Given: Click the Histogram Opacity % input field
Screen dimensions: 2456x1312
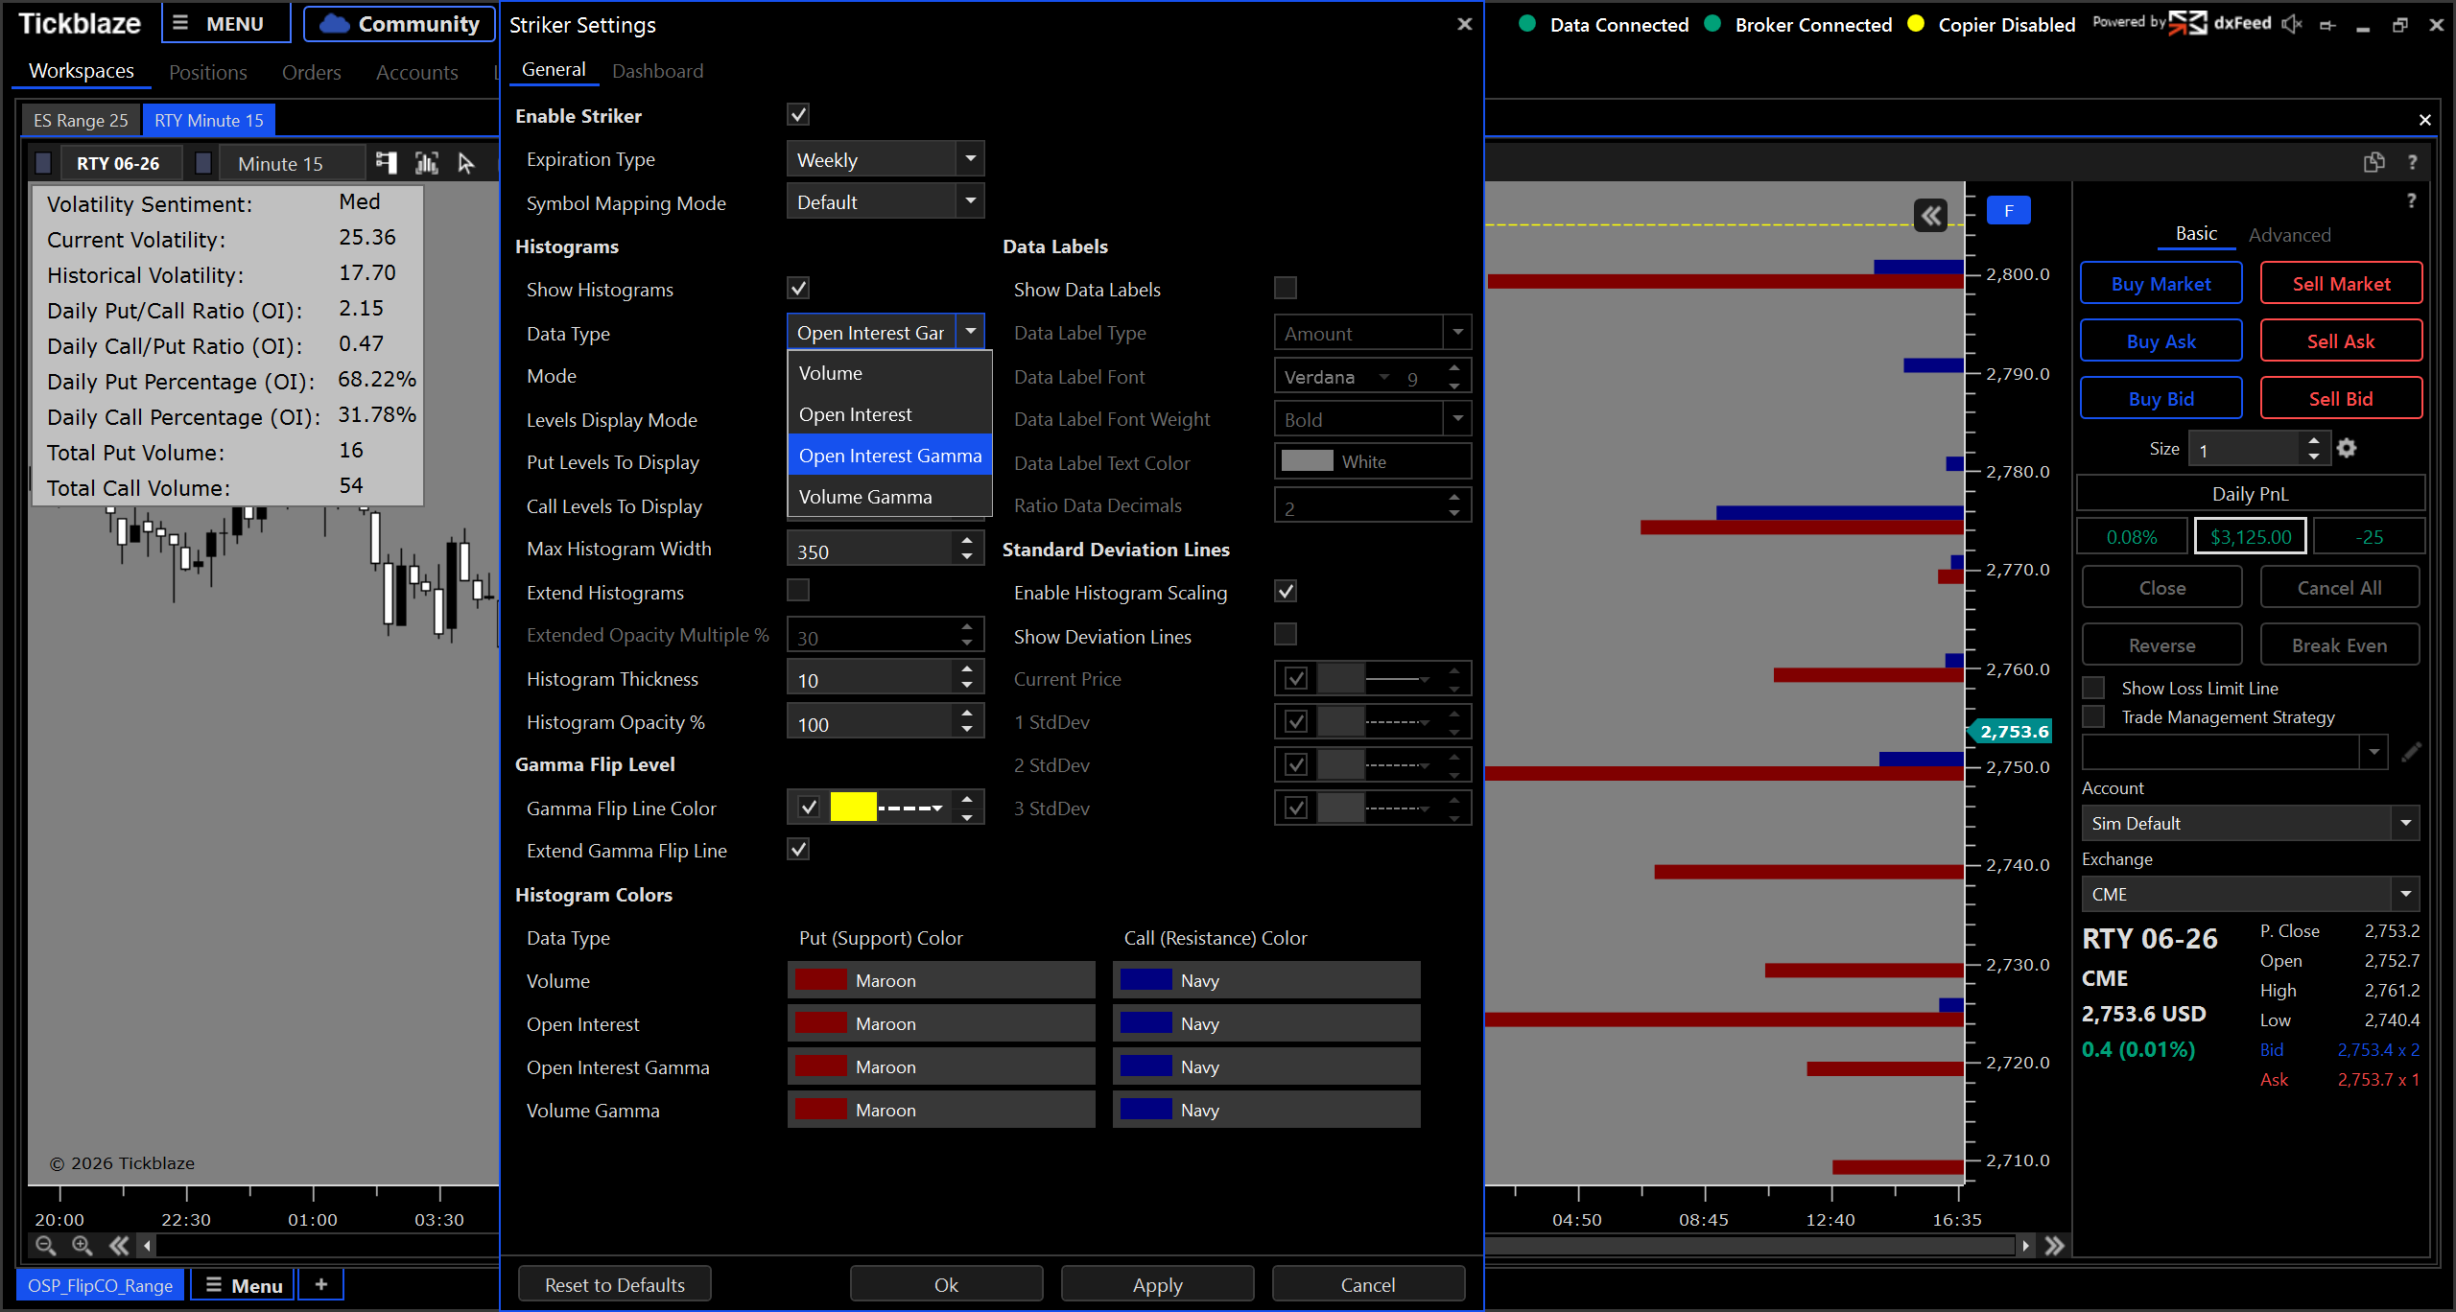Looking at the screenshot, I should 871,722.
